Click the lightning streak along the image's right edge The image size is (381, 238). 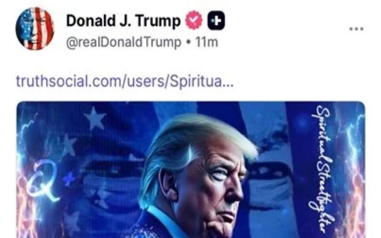point(353,170)
